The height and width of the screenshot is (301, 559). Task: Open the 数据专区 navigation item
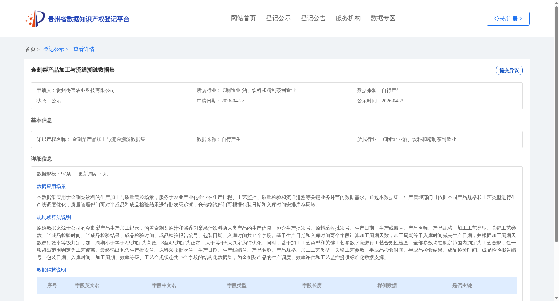click(x=383, y=18)
